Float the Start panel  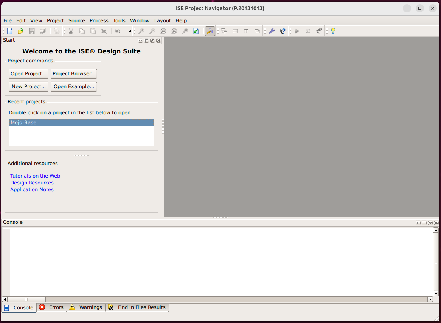point(152,41)
